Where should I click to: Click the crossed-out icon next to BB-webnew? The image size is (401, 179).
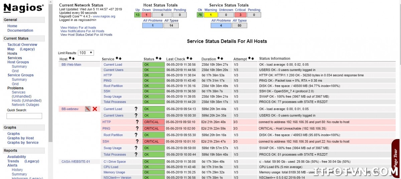tap(88, 109)
